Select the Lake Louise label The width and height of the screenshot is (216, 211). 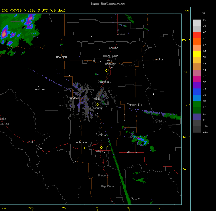(5, 121)
